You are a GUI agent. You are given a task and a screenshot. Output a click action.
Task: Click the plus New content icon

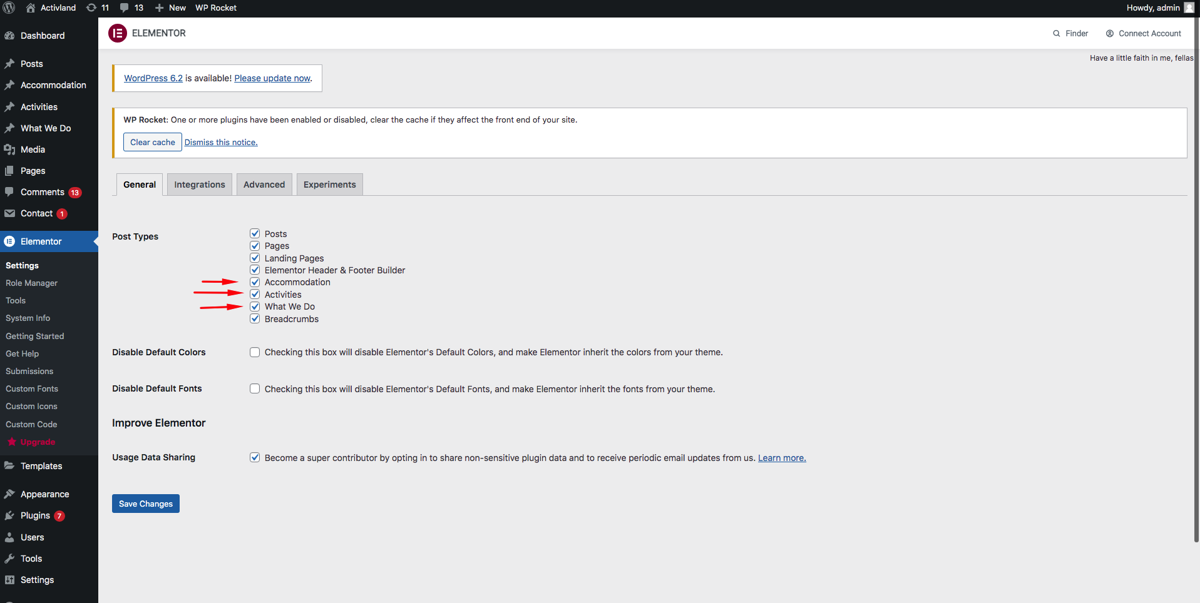(159, 8)
